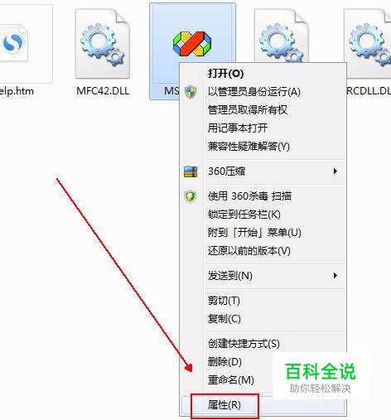Image resolution: width=391 pixels, height=420 pixels.
Task: Choose 锁定到任务栏(K)
Action: pyautogui.click(x=244, y=215)
